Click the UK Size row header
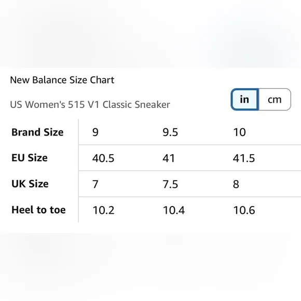This screenshot has height=301, width=301. 30,184
